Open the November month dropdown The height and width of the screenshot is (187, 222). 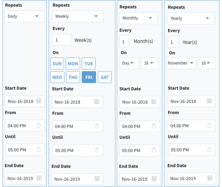[x=181, y=63]
